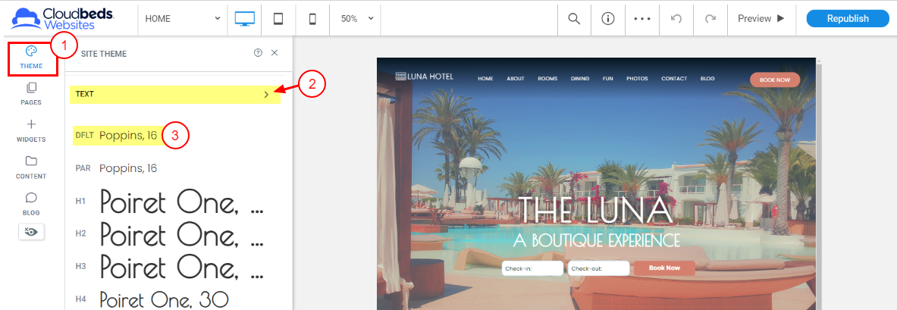Switch to desktop view preview
Viewport: 897px width, 310px height.
245,19
